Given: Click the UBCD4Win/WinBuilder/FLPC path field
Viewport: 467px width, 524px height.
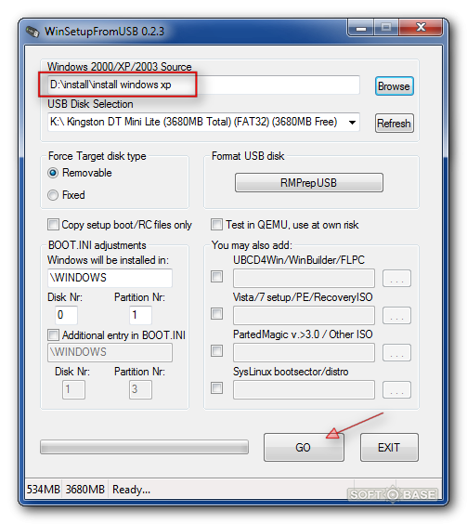Looking at the screenshot, I should coord(304,278).
